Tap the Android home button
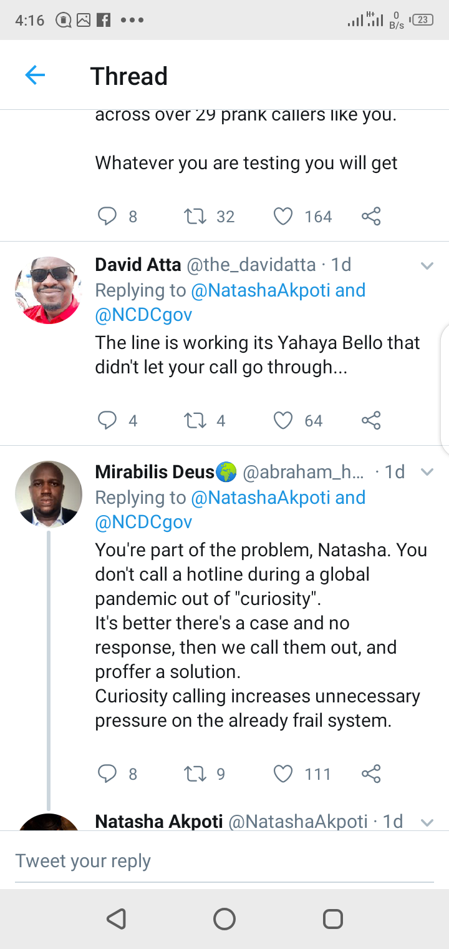Screen dimensions: 449x949 pos(224,919)
